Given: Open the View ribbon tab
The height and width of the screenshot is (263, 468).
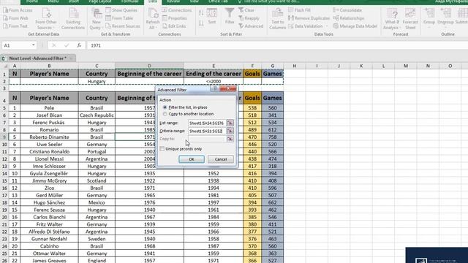Looking at the screenshot, I should pos(195,1).
